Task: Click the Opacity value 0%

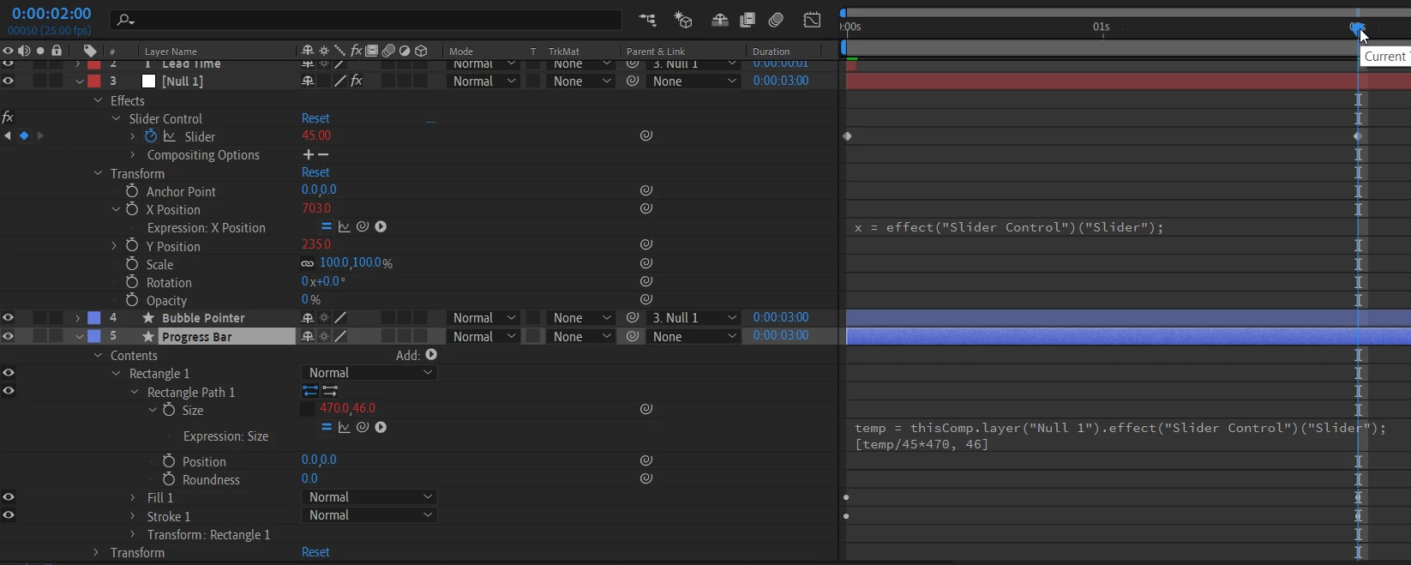Action: tap(311, 300)
